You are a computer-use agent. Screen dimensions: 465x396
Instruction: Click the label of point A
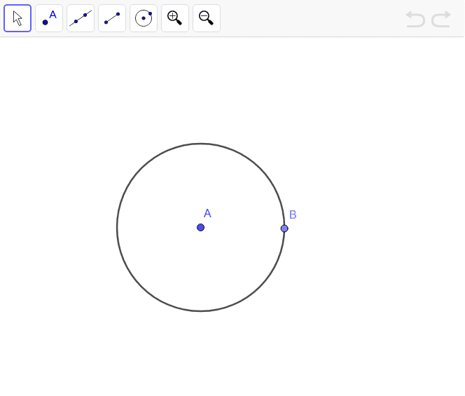tap(207, 213)
